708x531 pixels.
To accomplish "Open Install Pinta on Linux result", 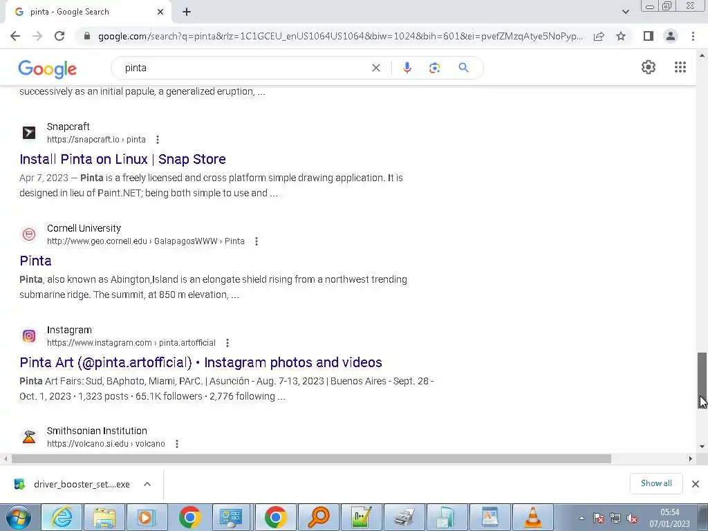I will 123,159.
